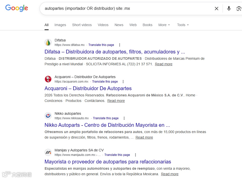Open Acquaroni Distribuidor De Autopartes title link

click(88, 88)
